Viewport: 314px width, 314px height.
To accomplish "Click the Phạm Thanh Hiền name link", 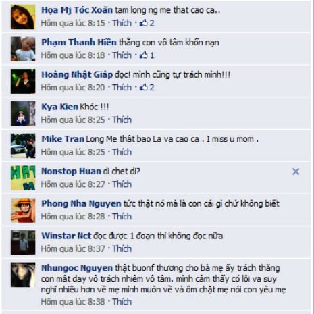I will (79, 43).
